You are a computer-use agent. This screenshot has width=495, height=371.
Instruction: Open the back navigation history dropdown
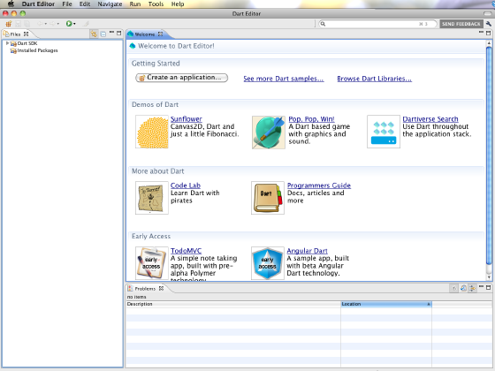point(46,24)
